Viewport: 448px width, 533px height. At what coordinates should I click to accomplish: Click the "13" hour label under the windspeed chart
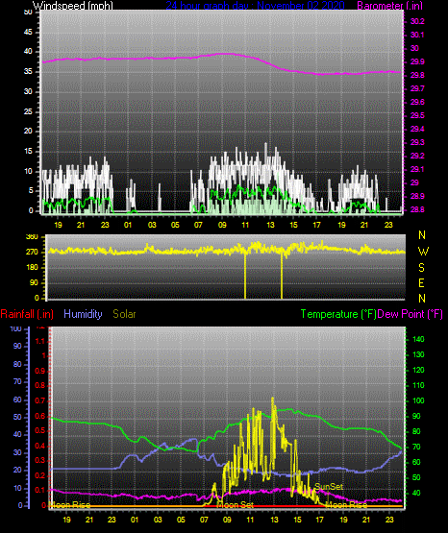[x=270, y=225]
